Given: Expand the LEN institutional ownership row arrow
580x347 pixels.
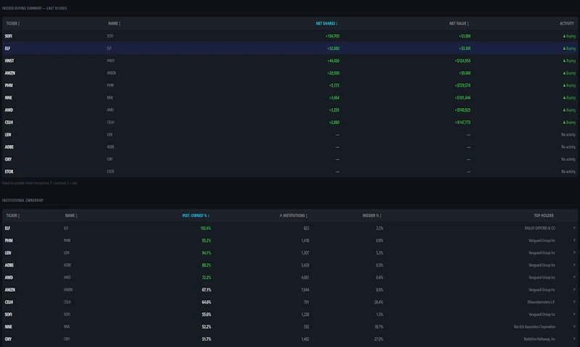Looking at the screenshot, I should point(574,253).
